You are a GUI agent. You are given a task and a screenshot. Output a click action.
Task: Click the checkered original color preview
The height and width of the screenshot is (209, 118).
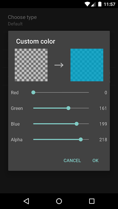pyautogui.click(x=31, y=65)
